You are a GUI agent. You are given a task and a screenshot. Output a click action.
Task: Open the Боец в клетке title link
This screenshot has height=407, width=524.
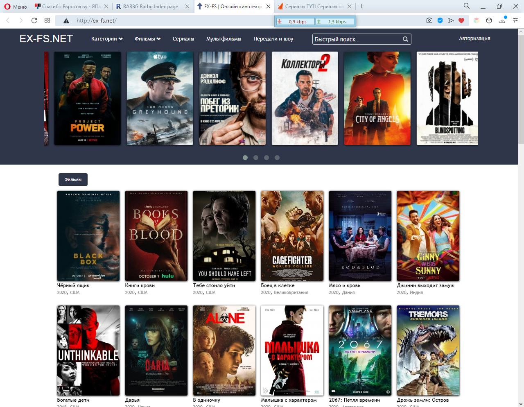(278, 285)
